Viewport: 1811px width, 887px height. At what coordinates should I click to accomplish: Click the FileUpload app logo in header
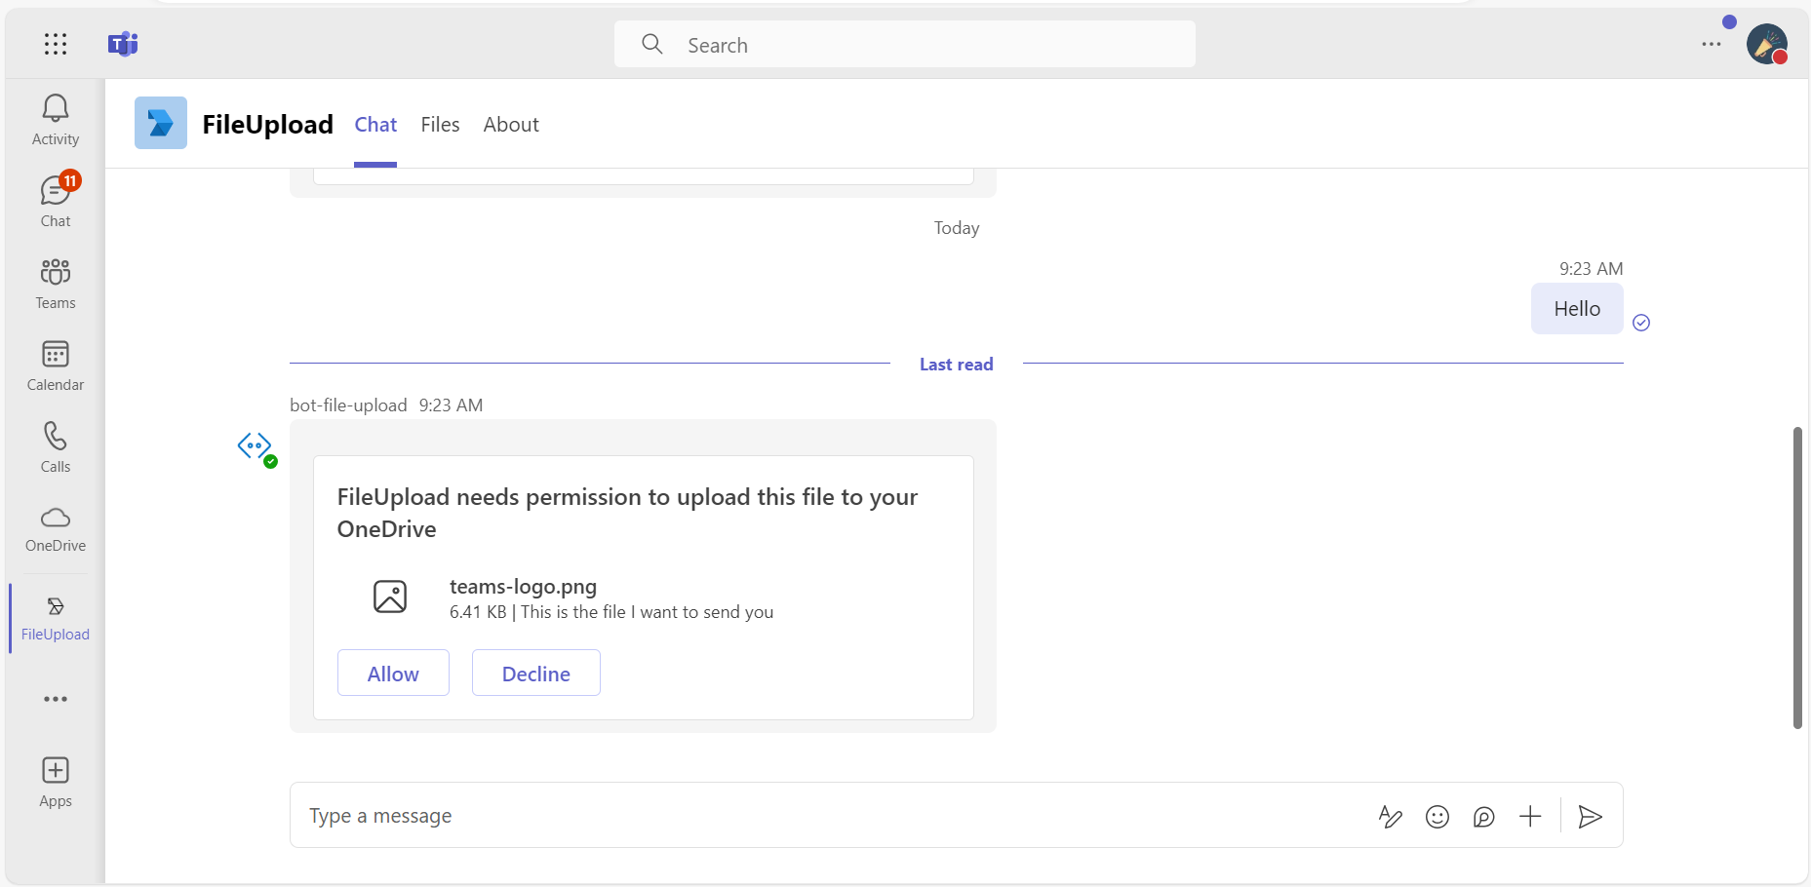pos(161,123)
